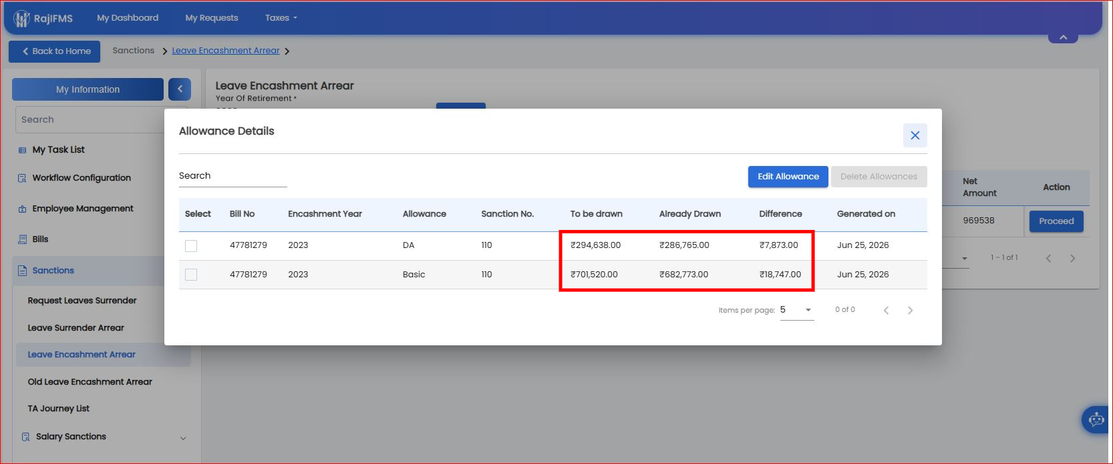Expand the Salary Sanctions section
This screenshot has width=1113, height=464.
coord(183,438)
